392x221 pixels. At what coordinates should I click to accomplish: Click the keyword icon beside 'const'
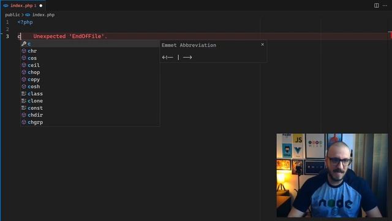(x=24, y=108)
